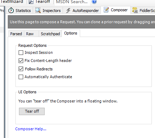Viewport: 155px width, 138px height.
Task: Click the Tear off button
Action: (32, 111)
